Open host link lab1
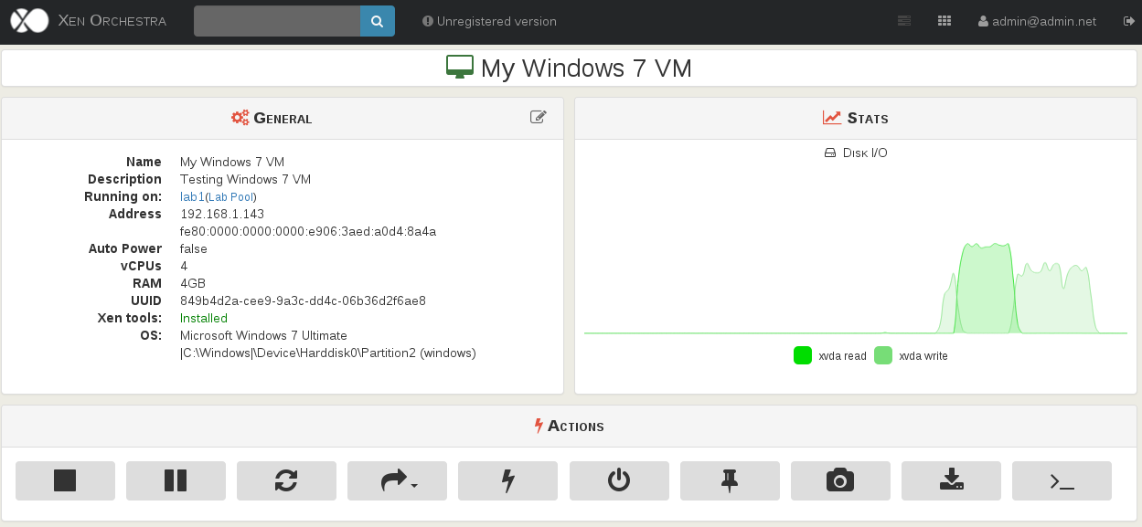Image resolution: width=1142 pixels, height=527 pixels. pyautogui.click(x=192, y=196)
